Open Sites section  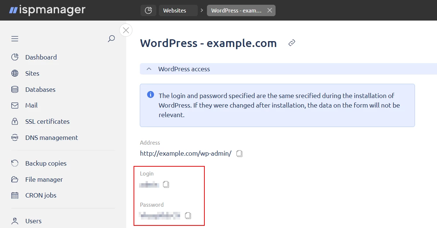click(x=32, y=73)
